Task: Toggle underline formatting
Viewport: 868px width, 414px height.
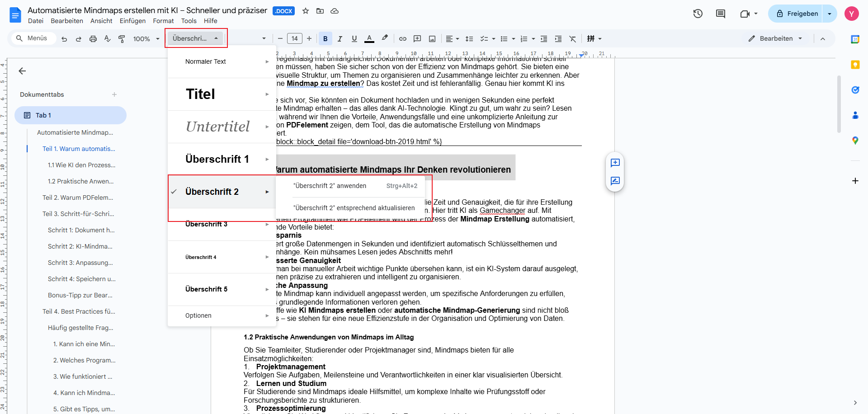Action: point(354,39)
